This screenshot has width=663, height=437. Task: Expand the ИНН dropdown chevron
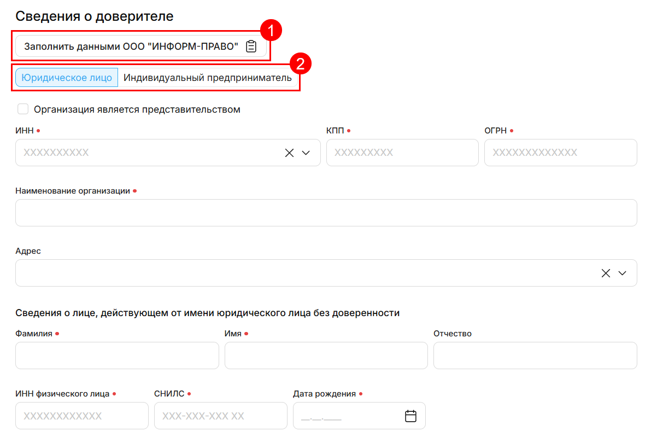[306, 153]
